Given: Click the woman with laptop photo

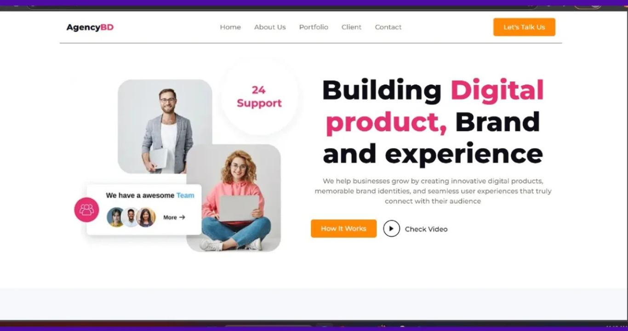Looking at the screenshot, I should pyautogui.click(x=234, y=198).
